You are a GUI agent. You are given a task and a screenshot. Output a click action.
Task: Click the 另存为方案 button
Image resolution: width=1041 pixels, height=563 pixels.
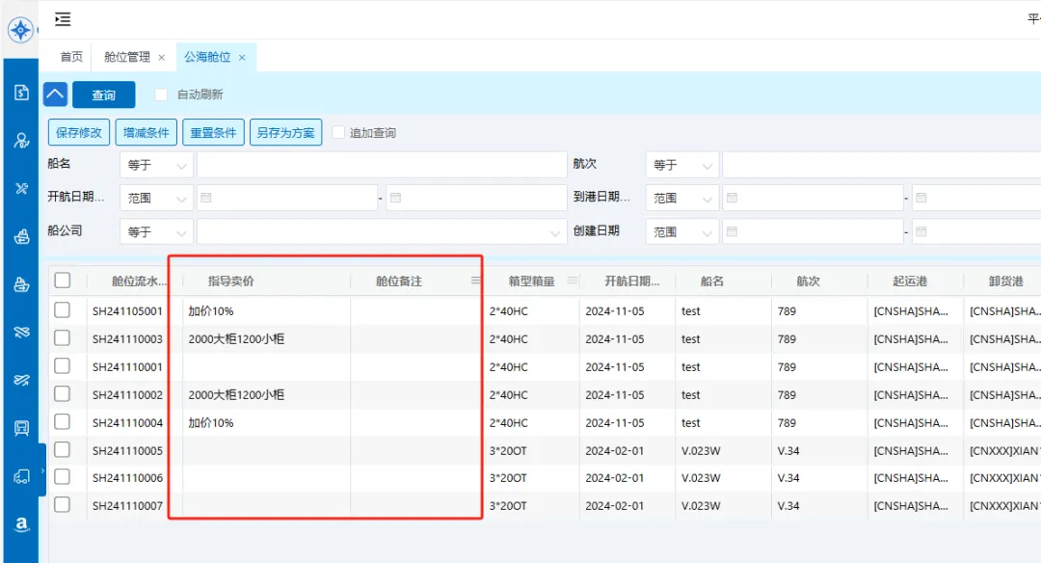click(285, 132)
